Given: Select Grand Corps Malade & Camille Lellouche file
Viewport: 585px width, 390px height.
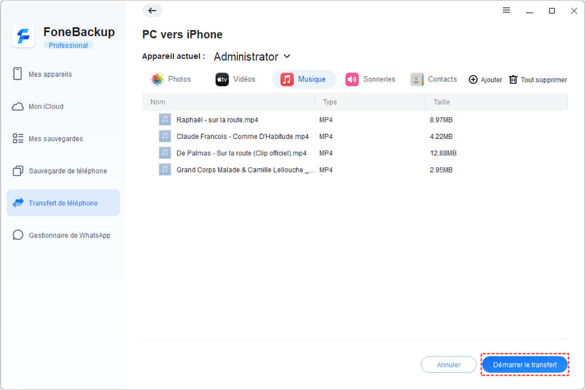Looking at the screenshot, I should pyautogui.click(x=246, y=170).
